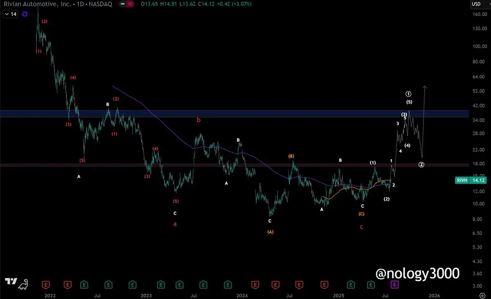
Task: Click the 2026 time axis label
Action: coord(434,296)
